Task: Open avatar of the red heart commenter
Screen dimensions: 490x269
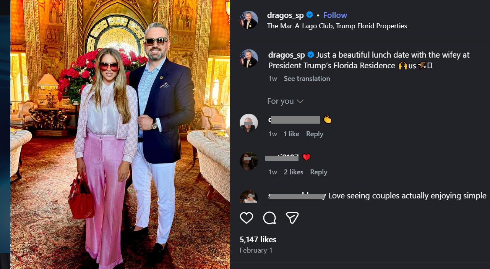Action: click(248, 161)
